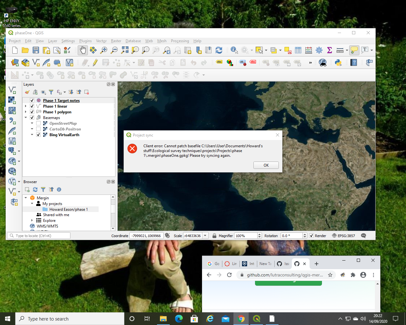Expand the Phase 1 linear layer

25,106
